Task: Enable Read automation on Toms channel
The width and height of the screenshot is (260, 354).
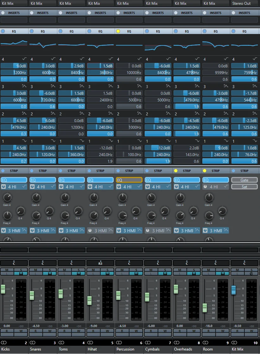Action: click(x=65, y=331)
